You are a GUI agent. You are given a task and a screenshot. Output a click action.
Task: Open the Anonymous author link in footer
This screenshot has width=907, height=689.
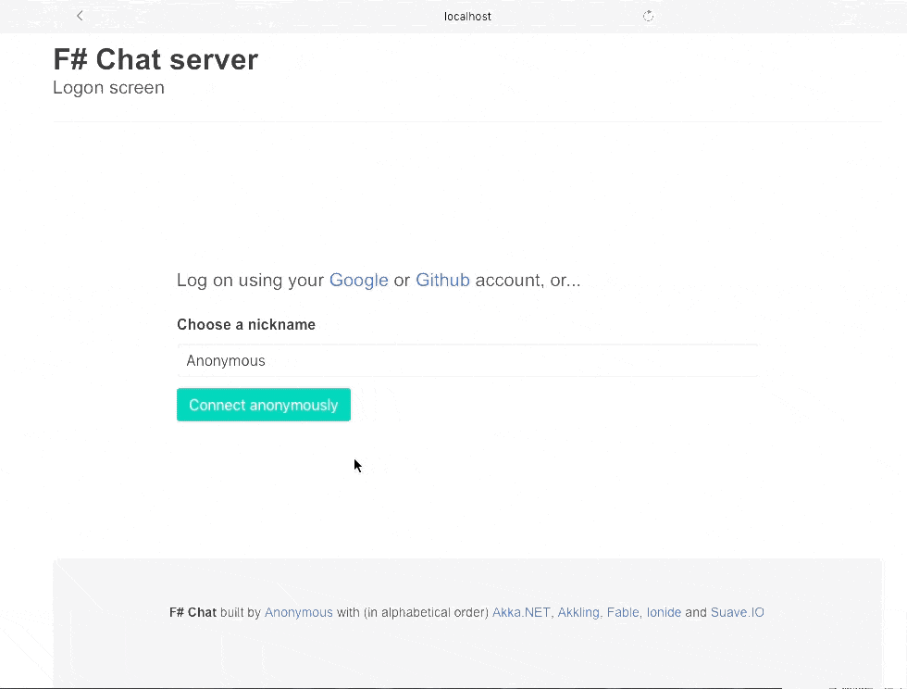click(x=298, y=612)
